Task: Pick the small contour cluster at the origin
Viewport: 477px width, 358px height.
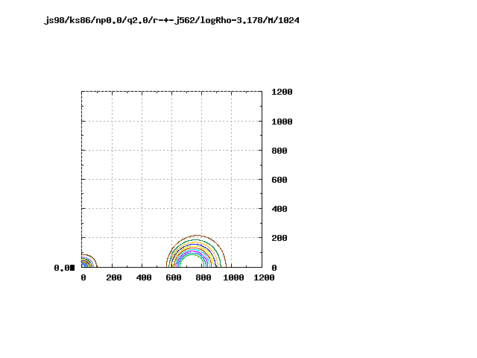Action: click(x=89, y=261)
